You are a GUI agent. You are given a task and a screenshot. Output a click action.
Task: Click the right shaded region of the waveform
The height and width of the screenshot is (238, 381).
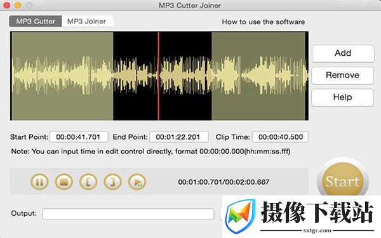click(x=258, y=76)
